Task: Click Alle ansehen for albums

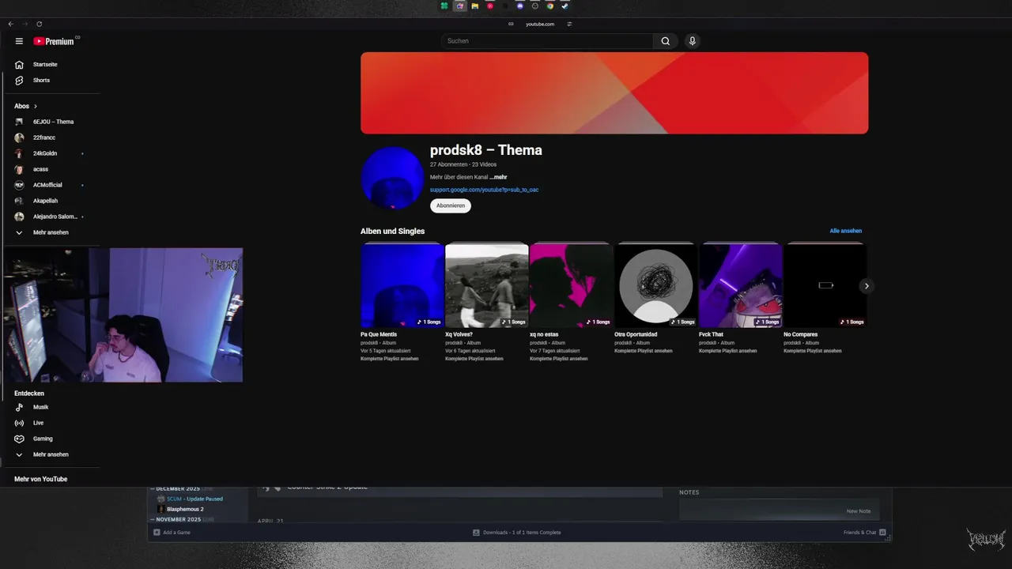Action: [845, 231]
